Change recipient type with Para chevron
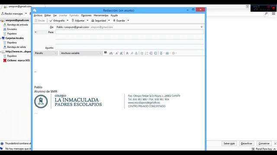 (x=35, y=32)
